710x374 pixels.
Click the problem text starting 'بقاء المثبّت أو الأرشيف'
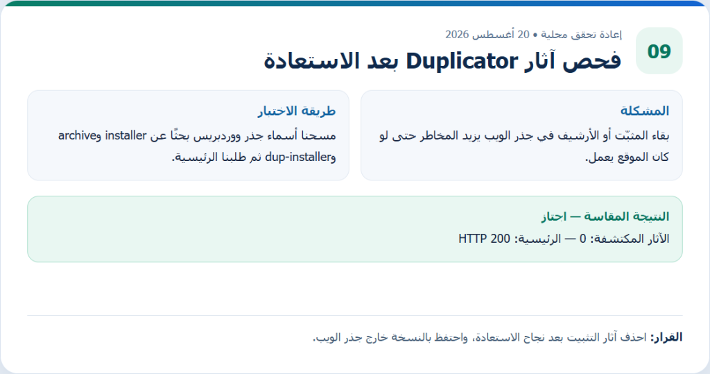tap(524, 146)
